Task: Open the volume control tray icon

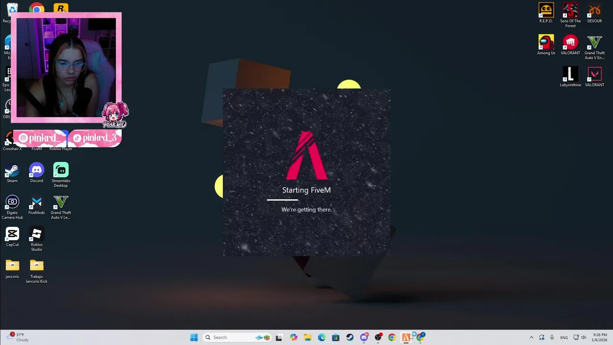Action: [583, 337]
